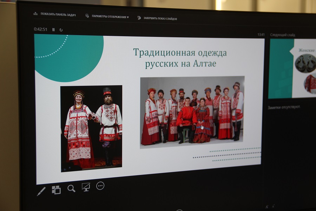Click the end slideshow icon

click(139, 18)
